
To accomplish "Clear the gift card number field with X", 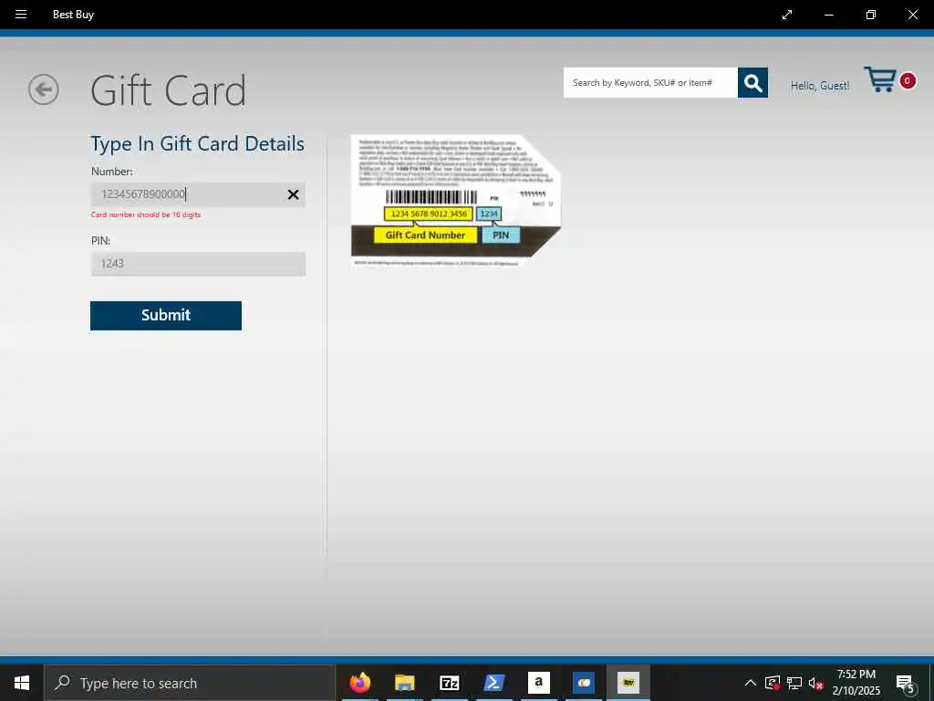I will coord(293,194).
